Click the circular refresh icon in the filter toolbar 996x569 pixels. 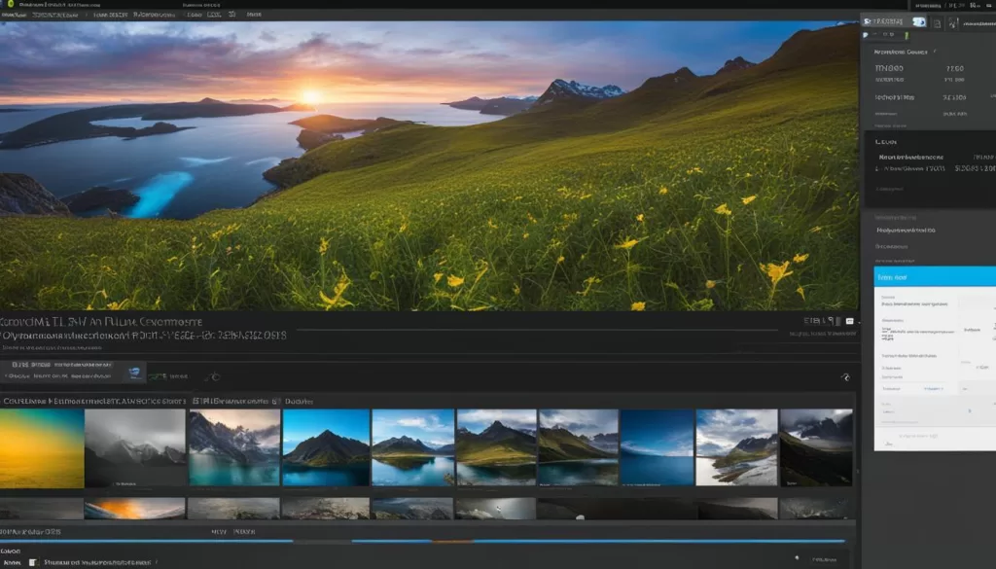(215, 376)
